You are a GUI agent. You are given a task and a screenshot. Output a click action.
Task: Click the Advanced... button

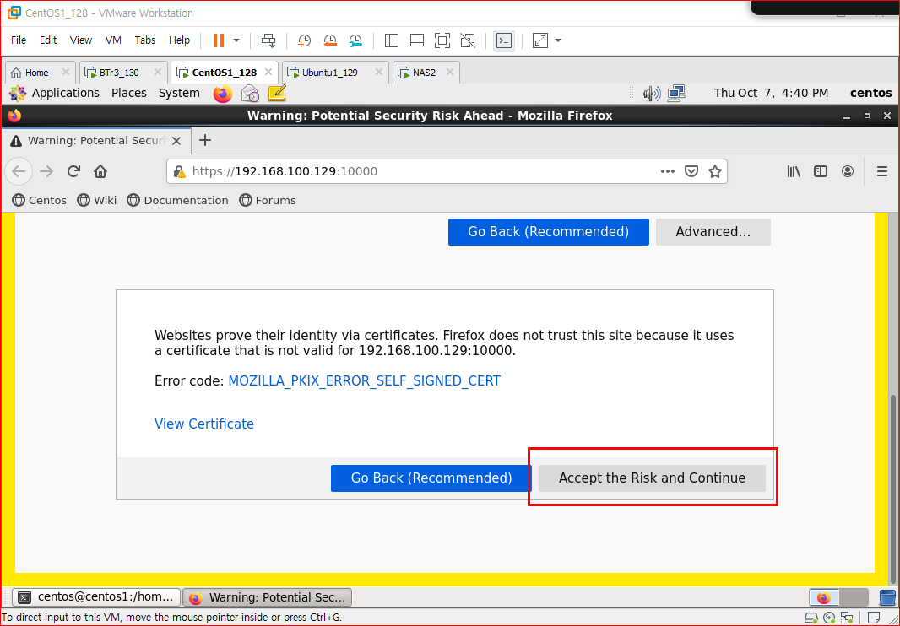[713, 232]
